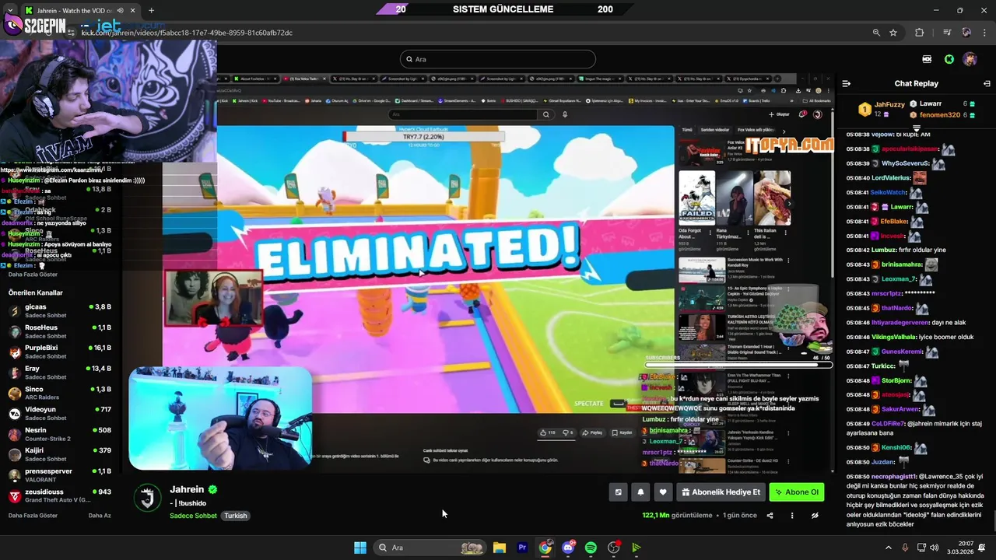
Task: Click the heart follow icon below the video
Action: (663, 492)
